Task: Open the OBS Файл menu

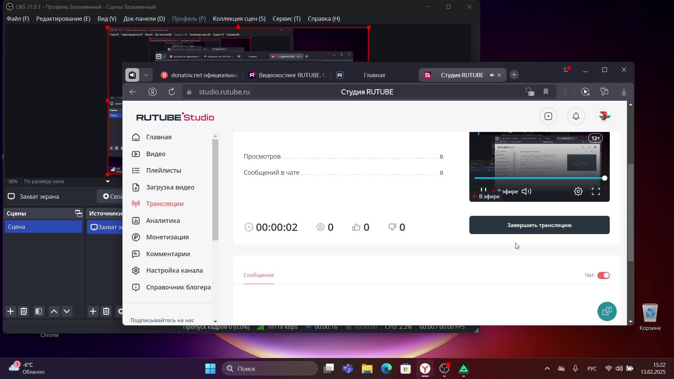Action: (18, 19)
